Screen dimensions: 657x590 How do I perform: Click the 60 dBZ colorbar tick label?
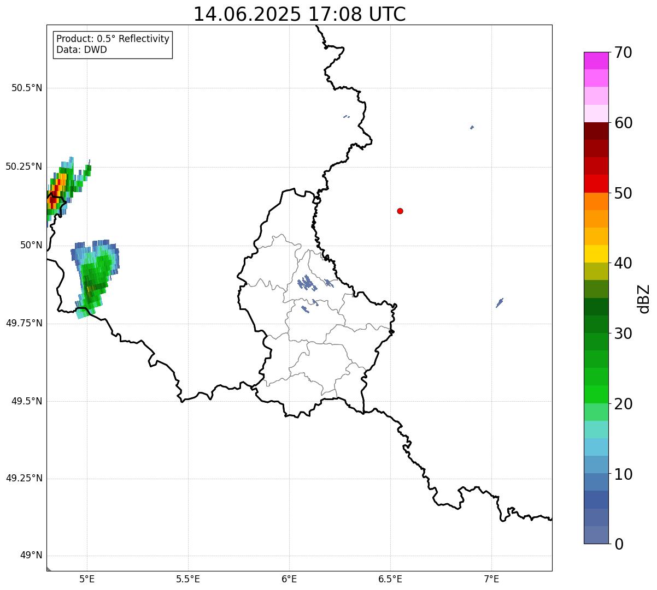623,123
